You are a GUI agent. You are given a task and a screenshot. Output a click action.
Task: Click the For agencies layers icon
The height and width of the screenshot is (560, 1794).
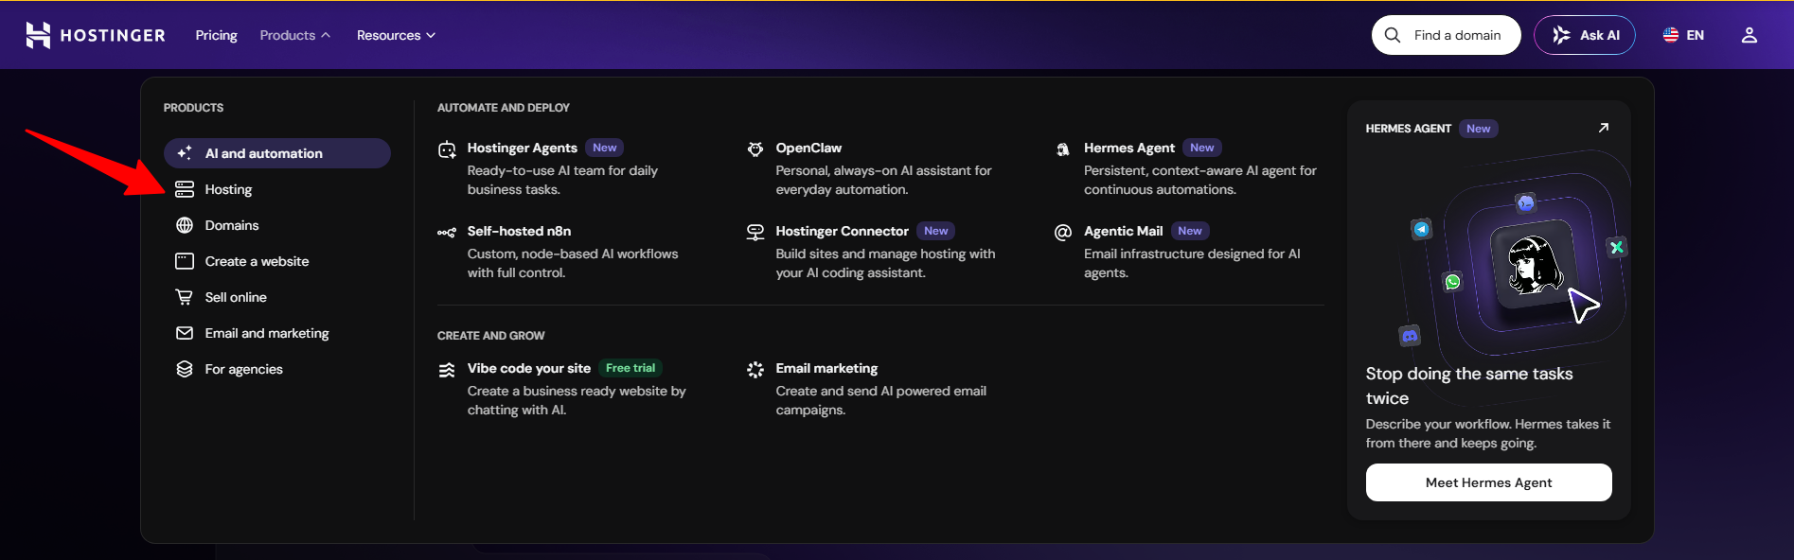coord(185,369)
